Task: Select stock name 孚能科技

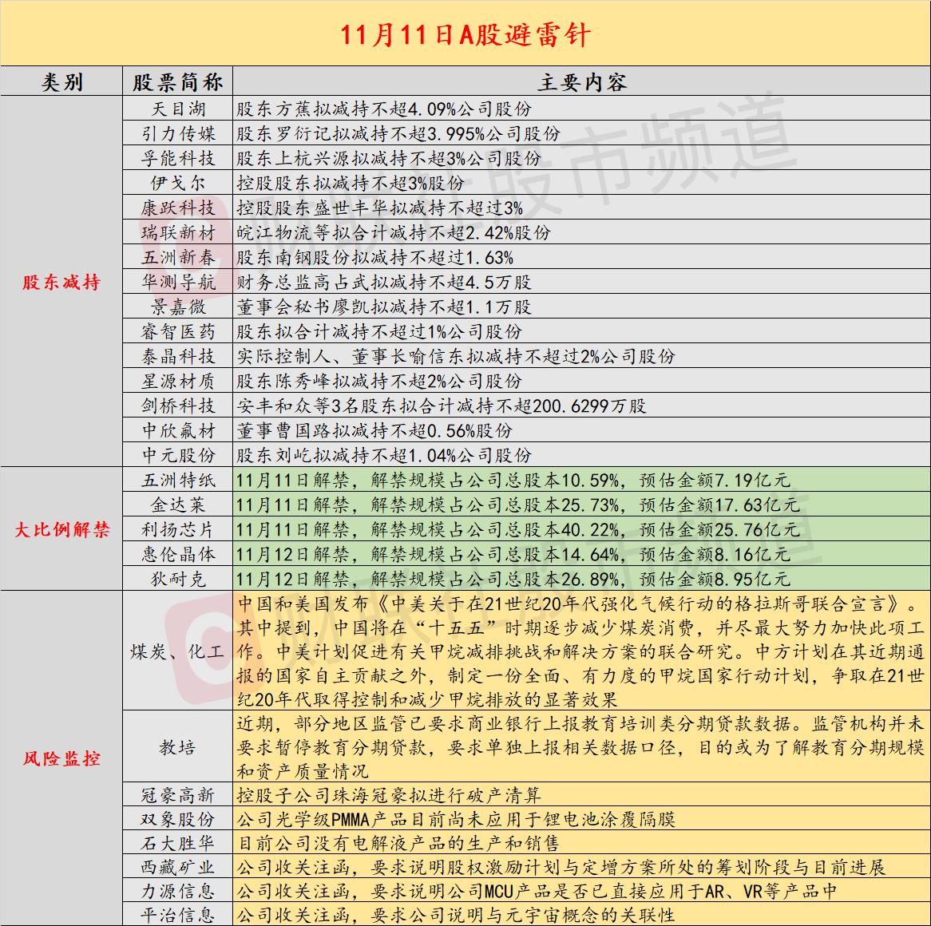Action: click(177, 158)
